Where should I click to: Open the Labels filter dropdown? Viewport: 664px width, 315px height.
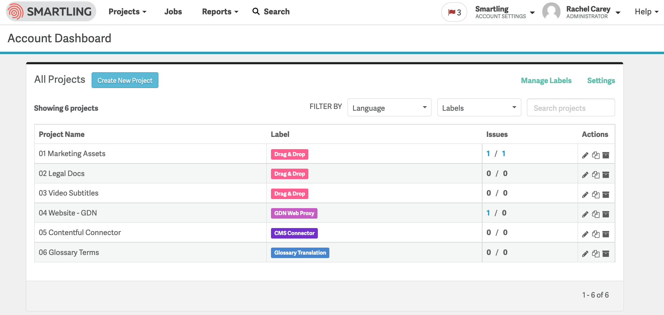[479, 108]
